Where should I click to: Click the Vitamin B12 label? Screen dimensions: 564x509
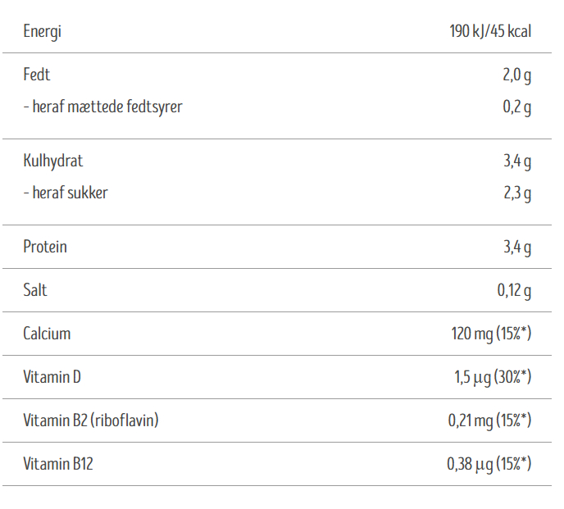(x=58, y=464)
